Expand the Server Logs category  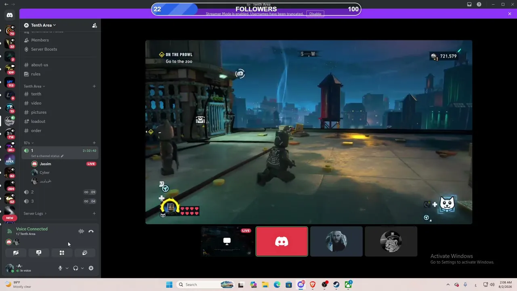click(x=35, y=213)
